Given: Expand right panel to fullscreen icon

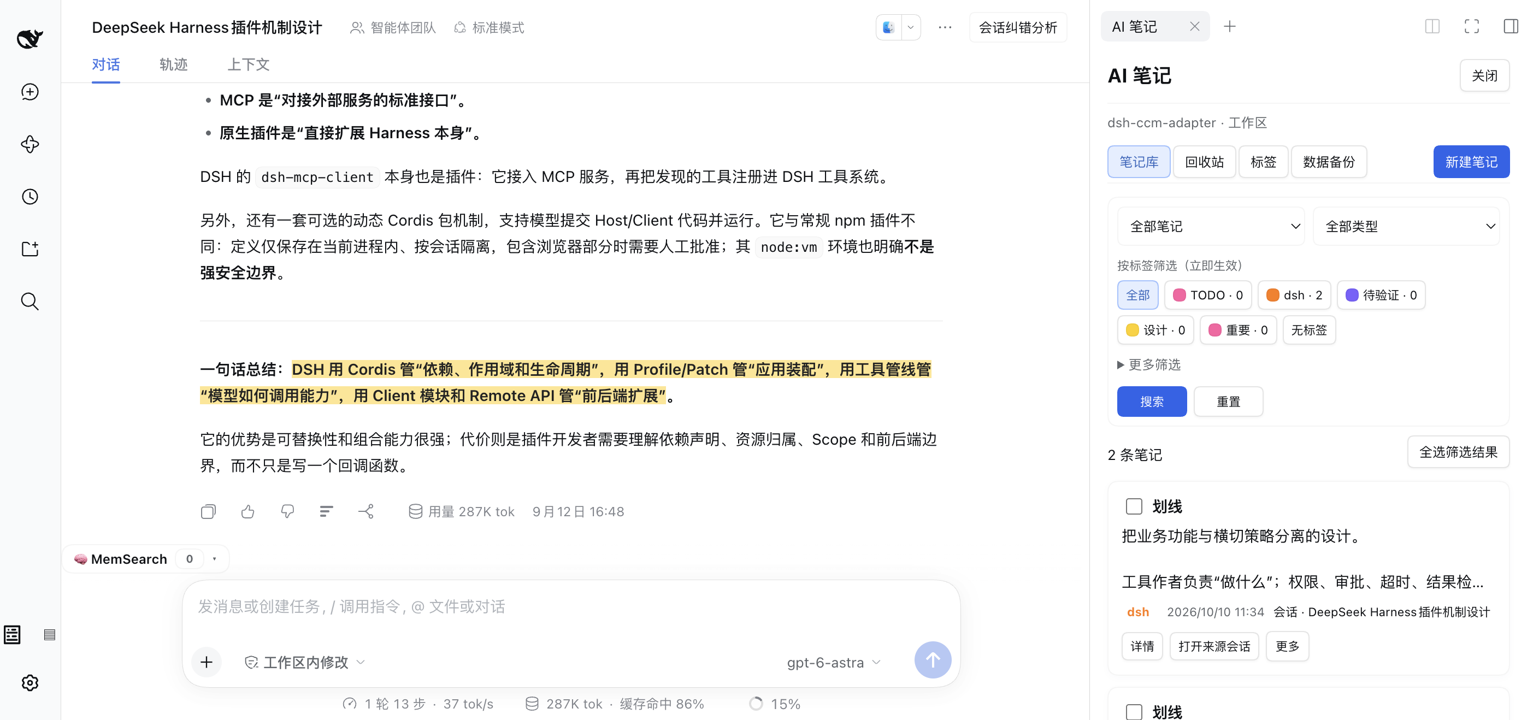Looking at the screenshot, I should 1472,27.
